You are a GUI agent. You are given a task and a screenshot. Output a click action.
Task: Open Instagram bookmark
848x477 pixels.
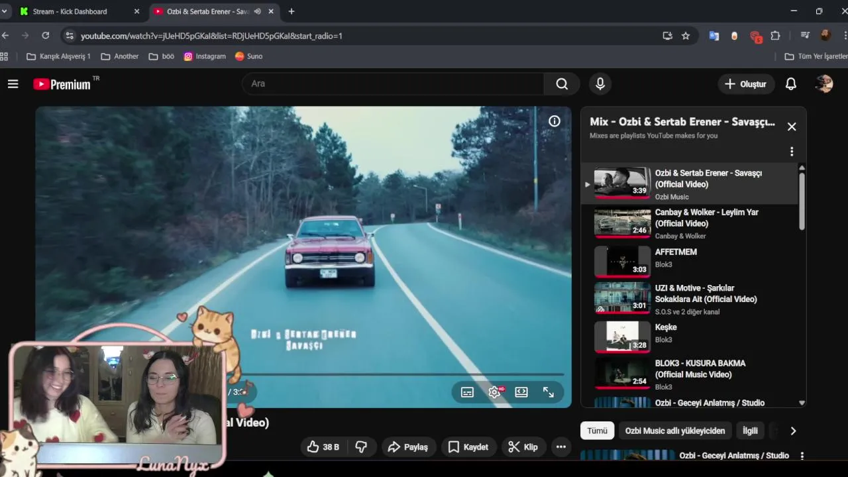(x=205, y=56)
